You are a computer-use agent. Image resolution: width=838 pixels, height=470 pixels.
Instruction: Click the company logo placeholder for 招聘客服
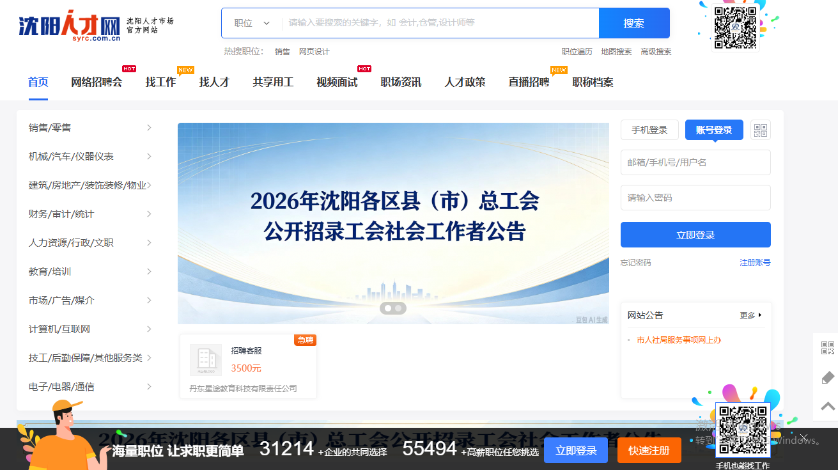click(206, 359)
